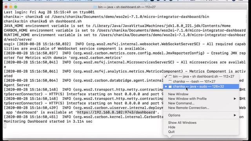The height and width of the screenshot is (141, 251).
Task: Click the WebSocketServerSC log entry
Action: pyautogui.click(x=125, y=46)
